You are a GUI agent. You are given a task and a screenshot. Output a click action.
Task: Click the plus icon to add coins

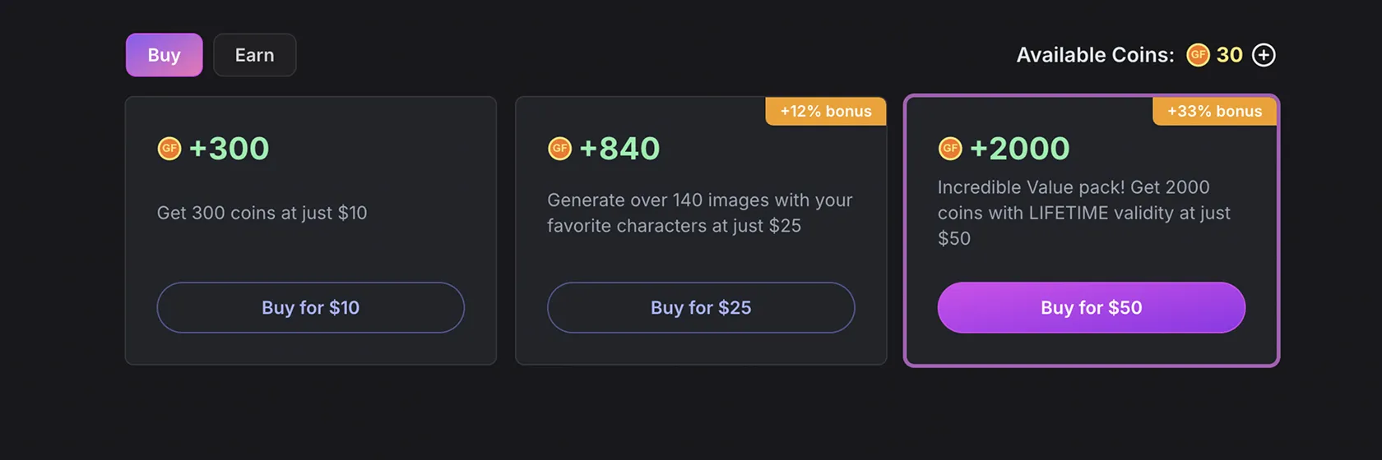click(1264, 55)
